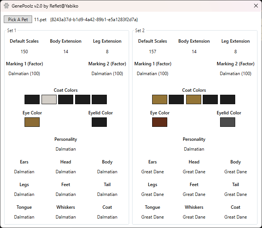
Task: Select the 11.pet file name text
Action: coord(40,20)
